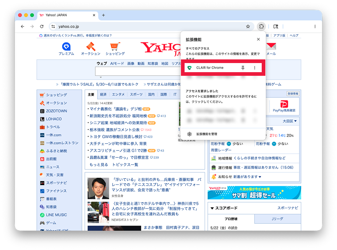Open the tab search icon in toolbar
The height and width of the screenshot is (250, 337).
(276, 27)
